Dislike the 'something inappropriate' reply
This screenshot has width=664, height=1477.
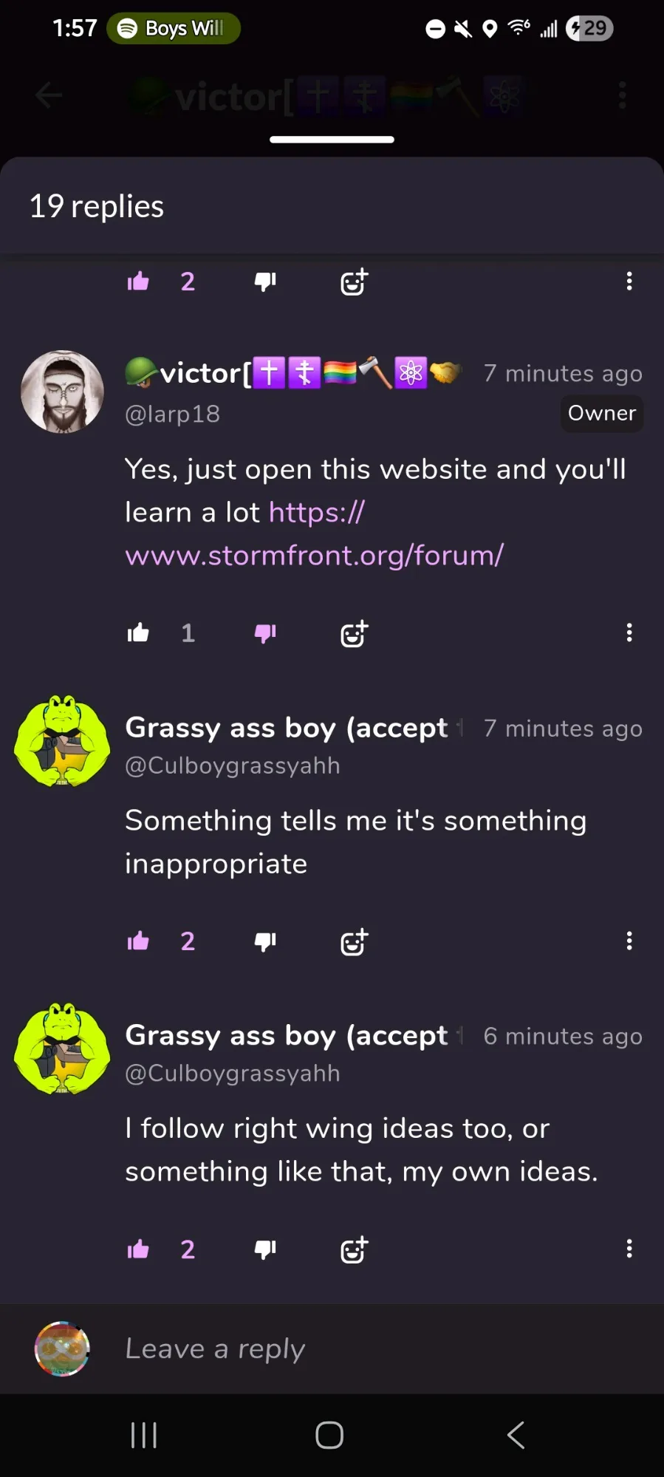pyautogui.click(x=265, y=941)
